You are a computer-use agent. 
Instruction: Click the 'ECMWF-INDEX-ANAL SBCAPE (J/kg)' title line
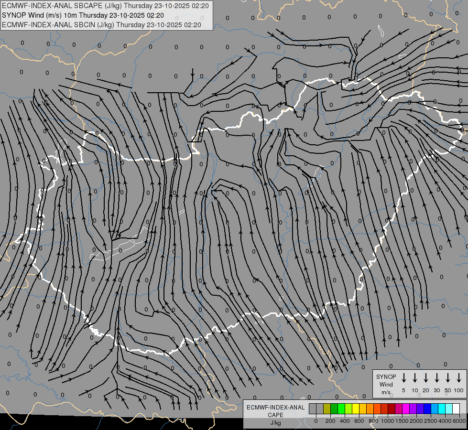pyautogui.click(x=105, y=6)
